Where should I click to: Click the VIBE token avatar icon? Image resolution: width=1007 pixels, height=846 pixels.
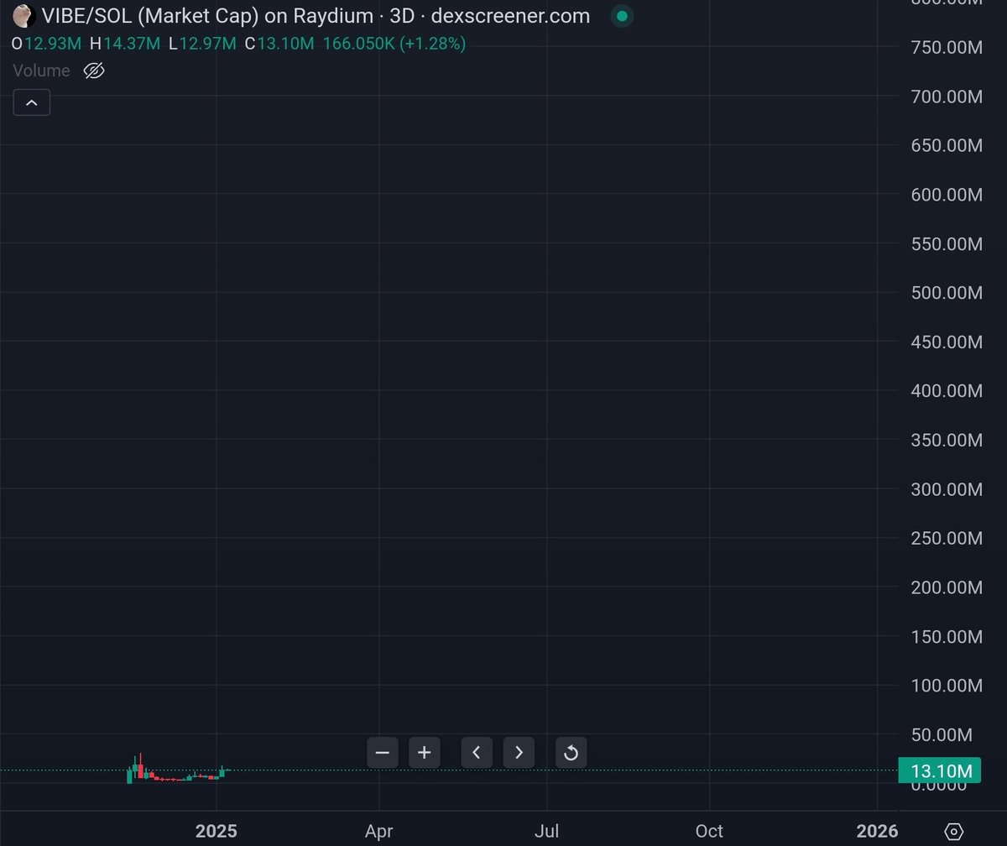(x=23, y=16)
